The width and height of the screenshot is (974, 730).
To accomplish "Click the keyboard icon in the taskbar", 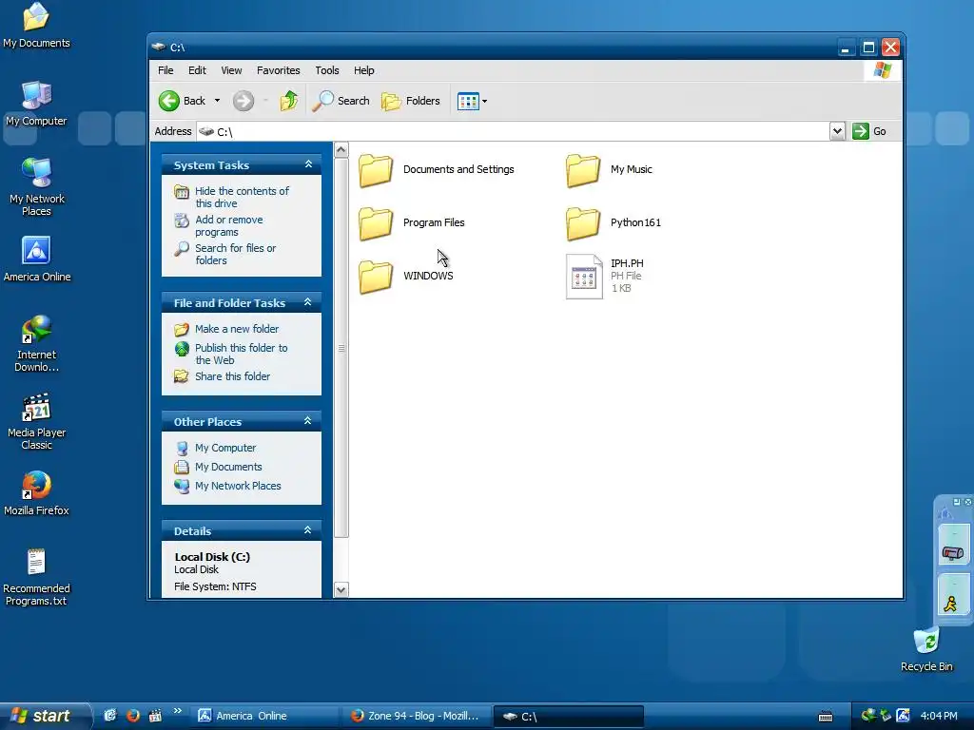I will [825, 717].
